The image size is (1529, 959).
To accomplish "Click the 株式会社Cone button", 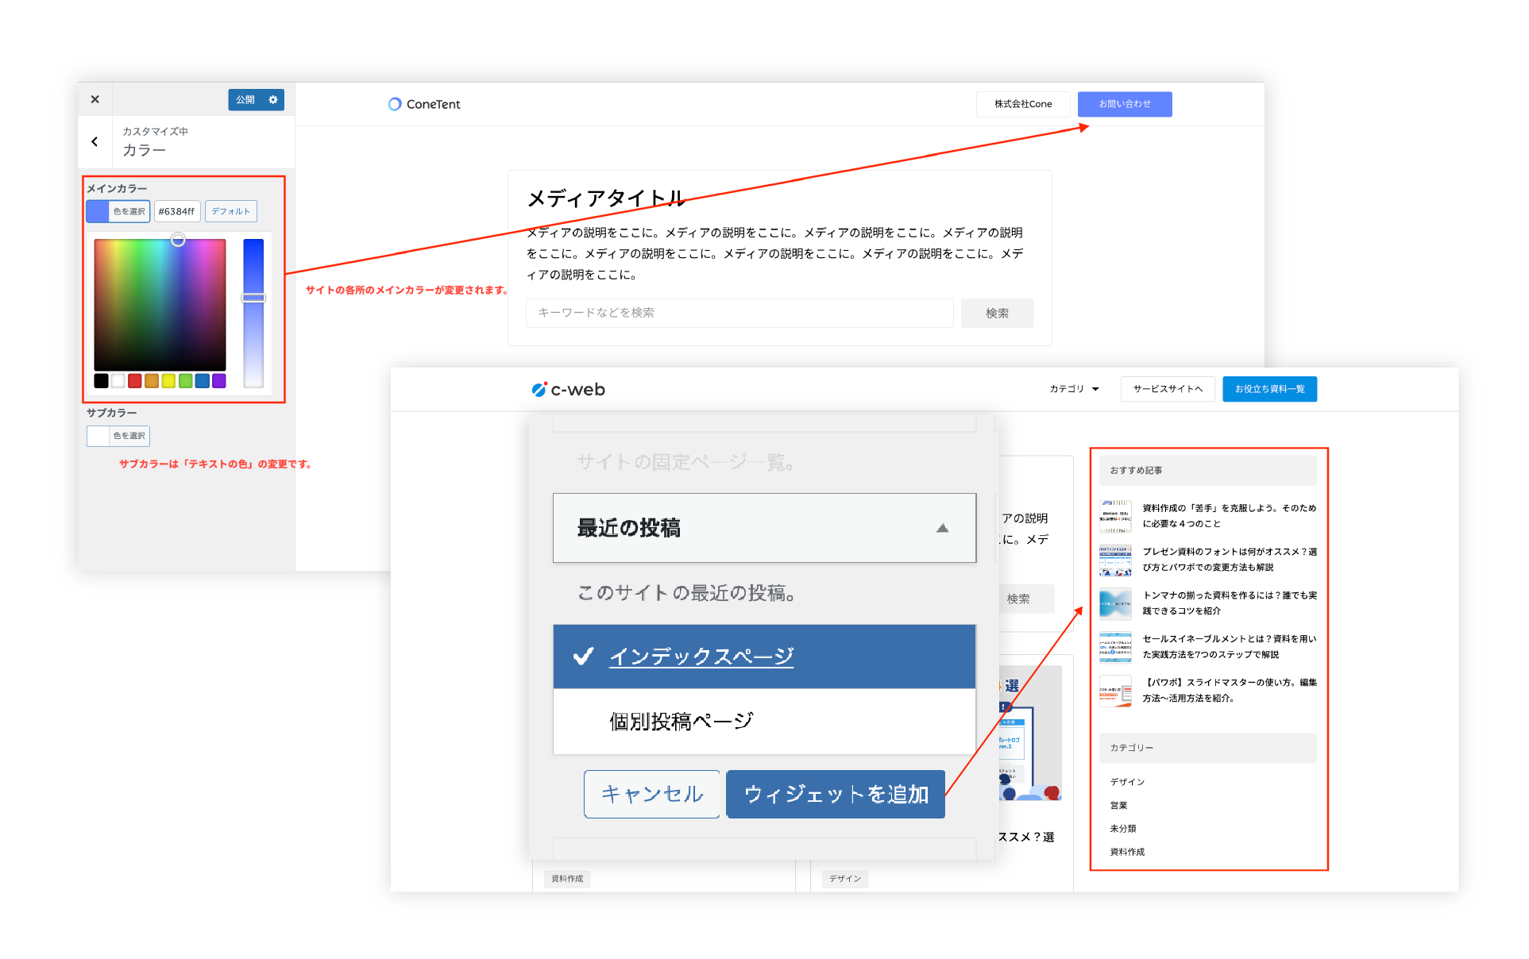I will pyautogui.click(x=1023, y=104).
